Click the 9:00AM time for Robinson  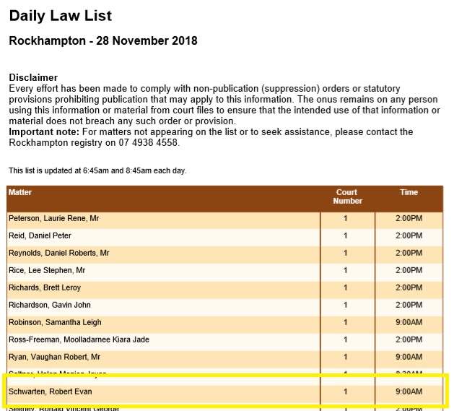pyautogui.click(x=409, y=322)
